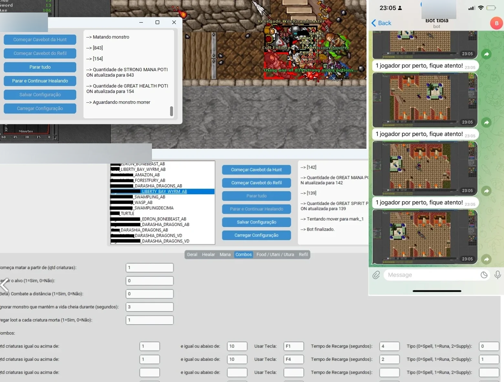This screenshot has width=504, height=382.
Task: Open the Bot tibia profile avatar
Action: (x=496, y=23)
